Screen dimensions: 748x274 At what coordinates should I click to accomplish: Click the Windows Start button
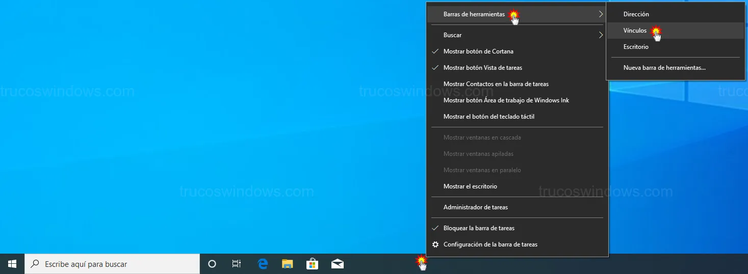tap(12, 264)
